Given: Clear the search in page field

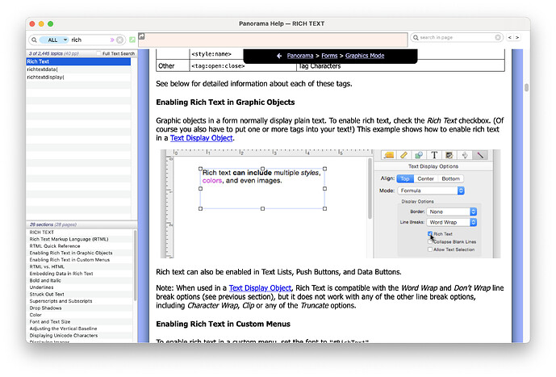Looking at the screenshot, I should 498,37.
